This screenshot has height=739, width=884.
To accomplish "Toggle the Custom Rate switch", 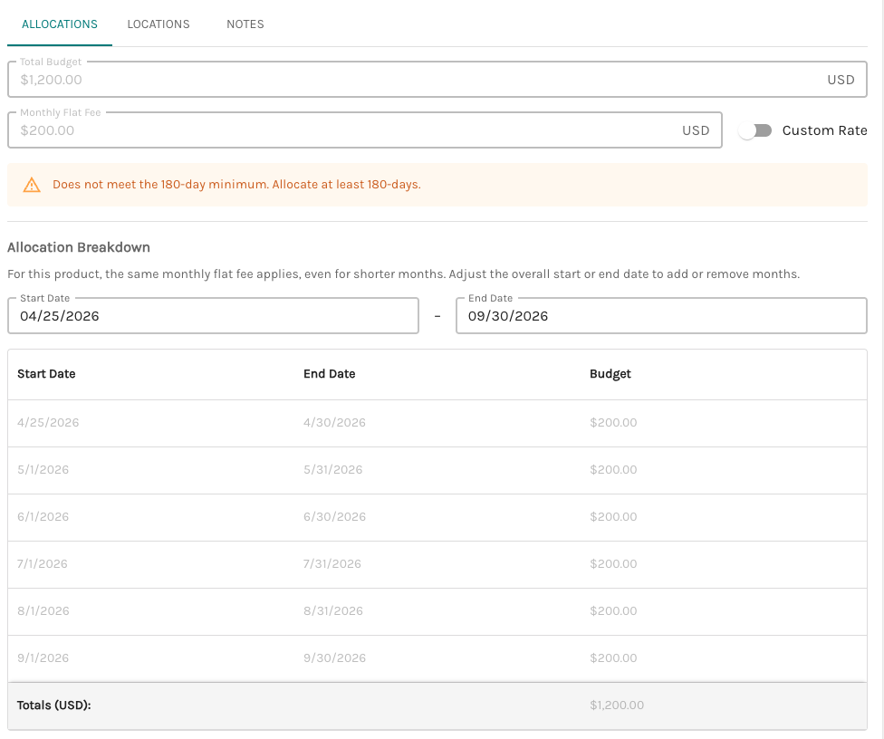I will (x=754, y=130).
